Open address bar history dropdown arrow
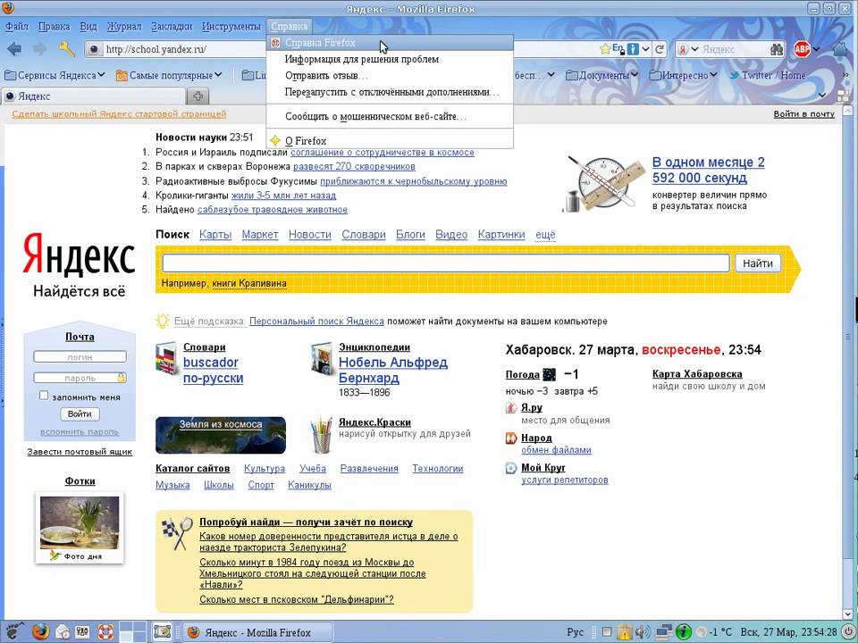 click(x=645, y=49)
